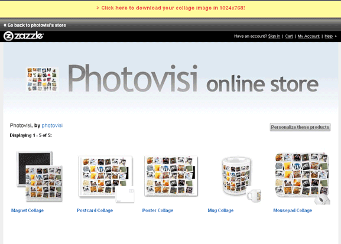Click the small mug inset icon
The height and width of the screenshot is (244, 341).
[254, 195]
